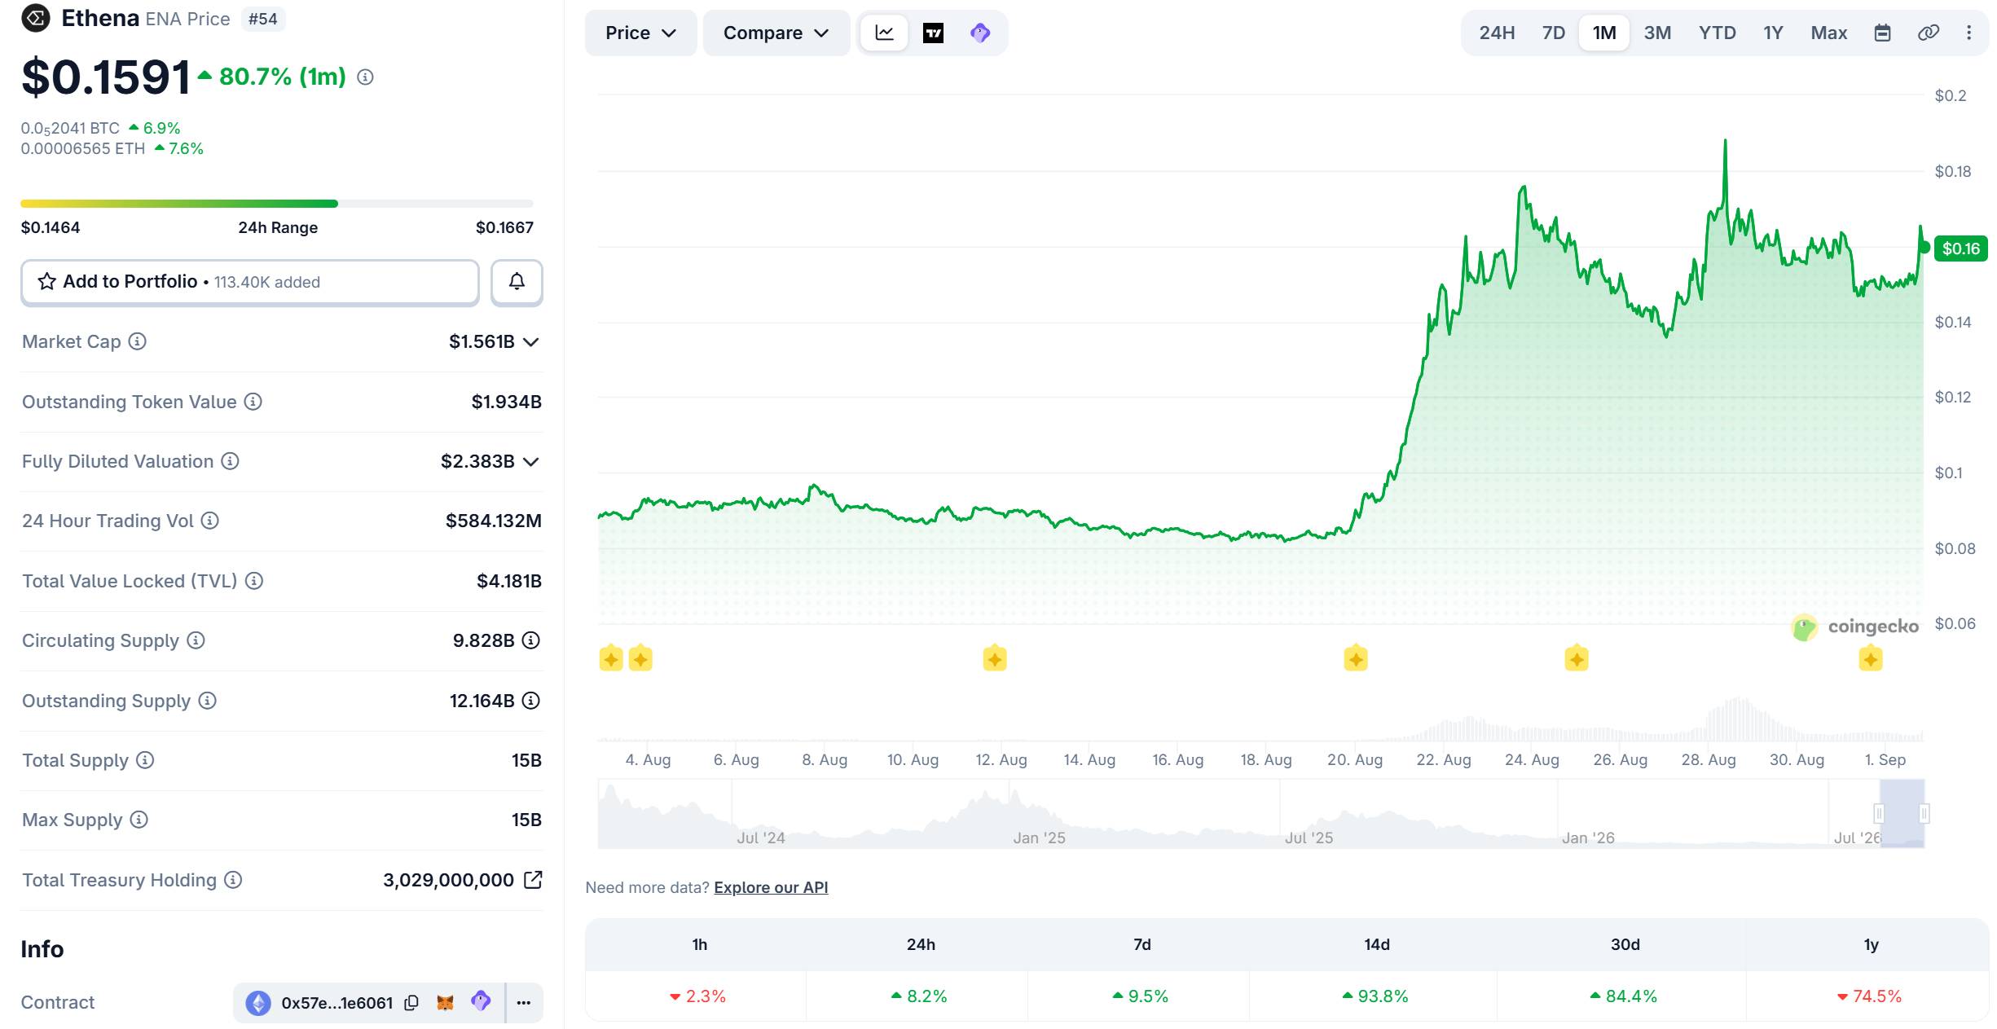Screen dimensions: 1997x1029
Task: Open Outstanding Token Value info icon
Action: pyautogui.click(x=253, y=402)
